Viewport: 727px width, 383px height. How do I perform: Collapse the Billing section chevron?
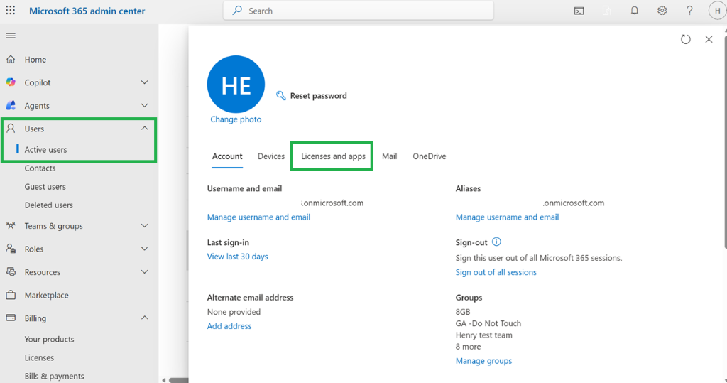(x=144, y=318)
